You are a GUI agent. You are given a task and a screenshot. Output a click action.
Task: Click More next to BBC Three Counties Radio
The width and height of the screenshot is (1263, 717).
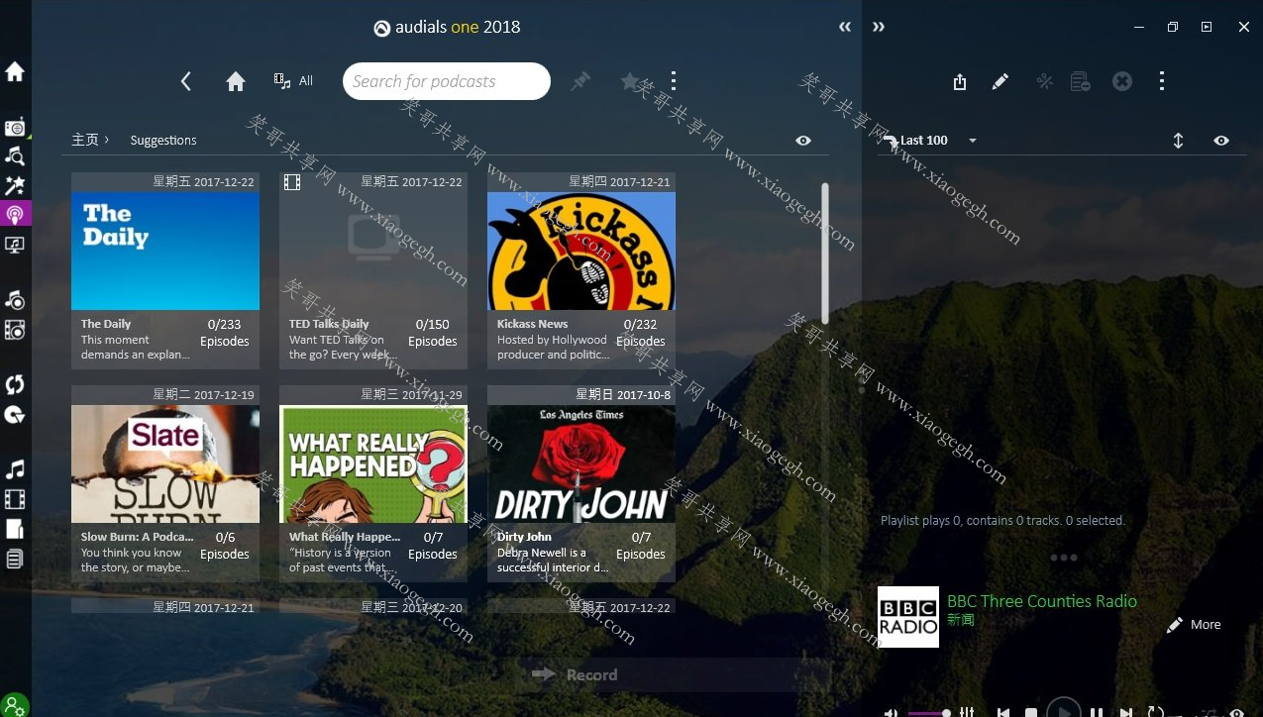(1194, 625)
